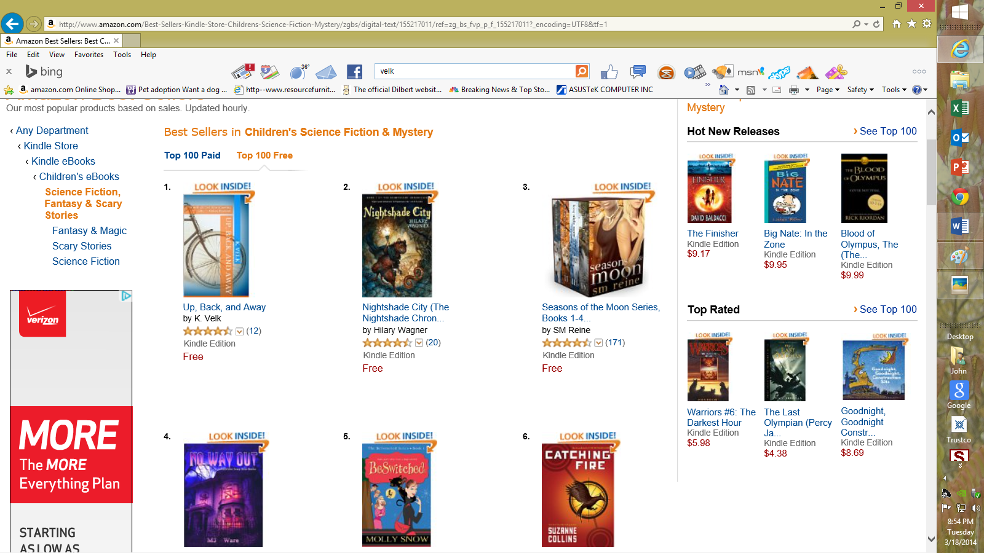This screenshot has width=984, height=553.
Task: Open the blue Help question mark icon
Action: [x=916, y=90]
